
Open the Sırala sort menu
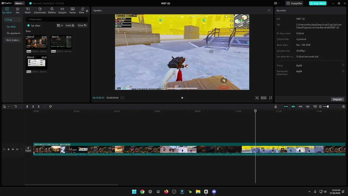(70, 25)
